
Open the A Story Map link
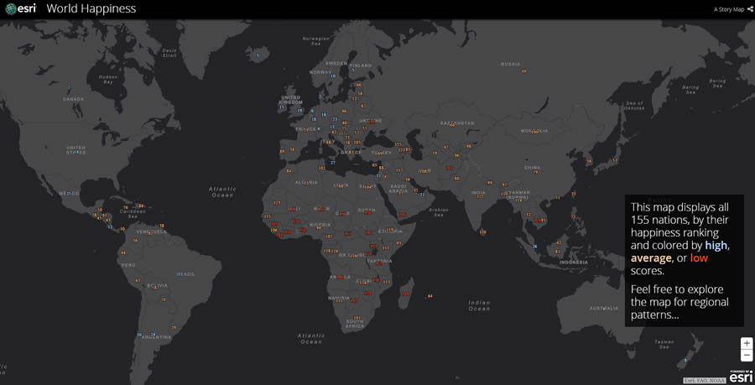728,9
